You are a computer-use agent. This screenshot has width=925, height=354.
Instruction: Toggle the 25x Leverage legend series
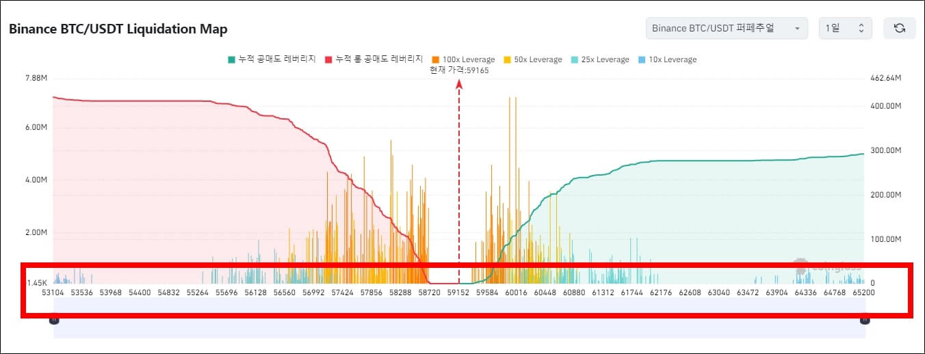click(599, 59)
